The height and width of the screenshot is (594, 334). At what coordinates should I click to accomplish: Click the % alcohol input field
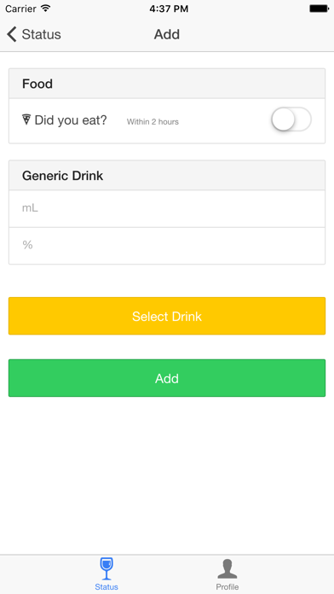pos(167,246)
